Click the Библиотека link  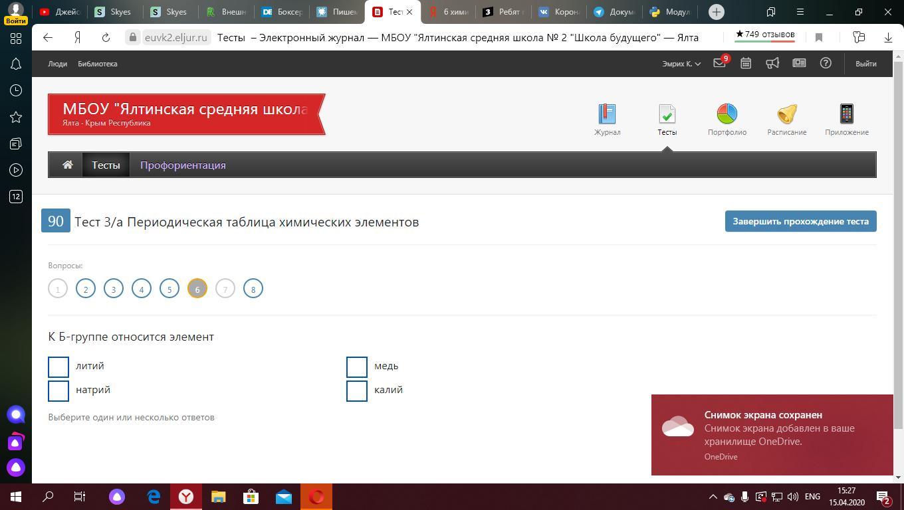click(97, 64)
